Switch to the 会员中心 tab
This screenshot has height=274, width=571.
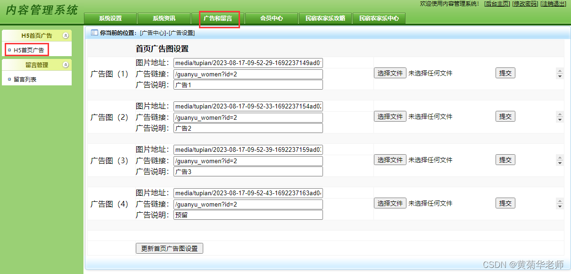pos(271,18)
